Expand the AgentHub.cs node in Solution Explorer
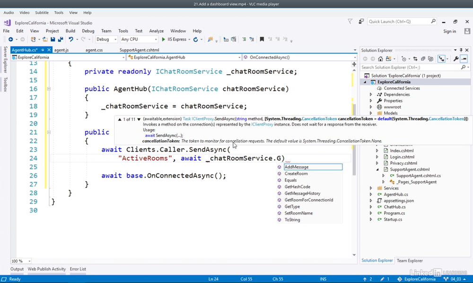 click(371, 195)
